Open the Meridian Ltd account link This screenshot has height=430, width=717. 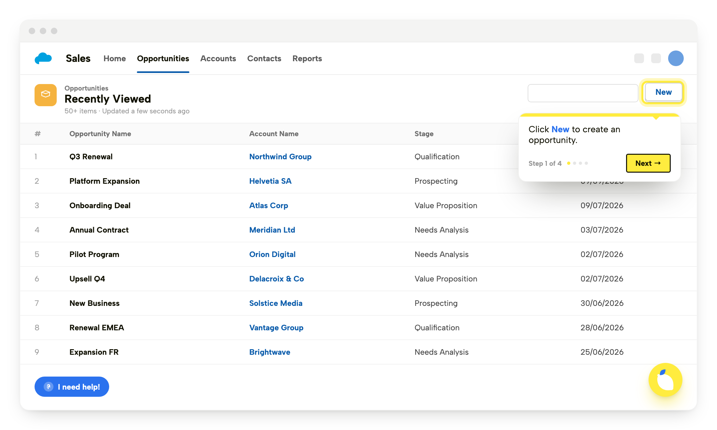(x=272, y=230)
